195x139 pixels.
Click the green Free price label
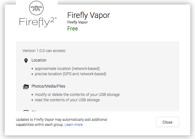(73, 29)
